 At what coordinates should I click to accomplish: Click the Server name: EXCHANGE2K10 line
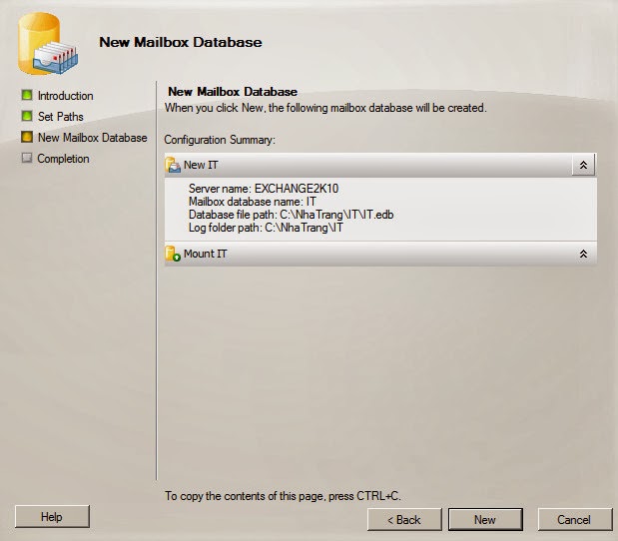[264, 189]
